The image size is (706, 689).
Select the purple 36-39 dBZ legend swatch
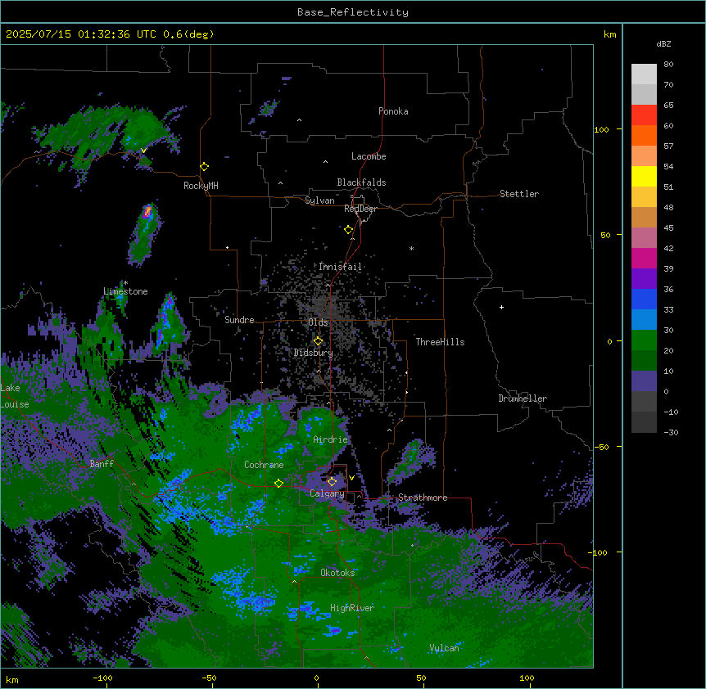[x=644, y=279]
